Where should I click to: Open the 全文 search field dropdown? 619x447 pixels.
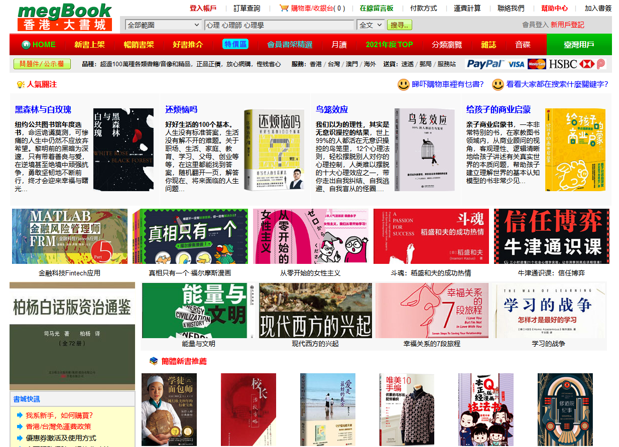point(370,25)
